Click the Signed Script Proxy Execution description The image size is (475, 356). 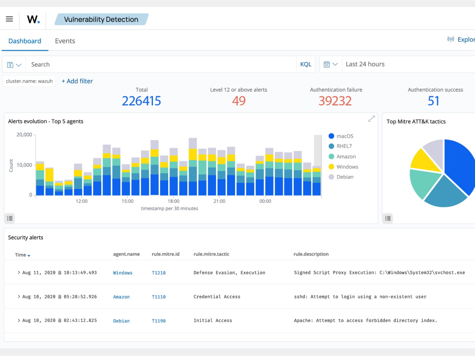pyautogui.click(x=379, y=272)
